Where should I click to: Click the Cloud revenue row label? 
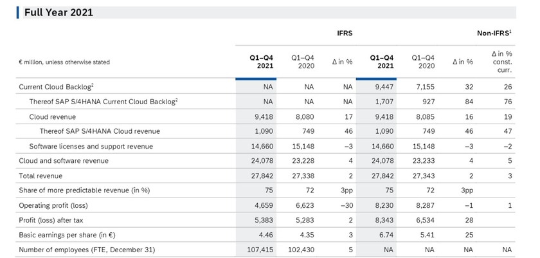(x=53, y=116)
